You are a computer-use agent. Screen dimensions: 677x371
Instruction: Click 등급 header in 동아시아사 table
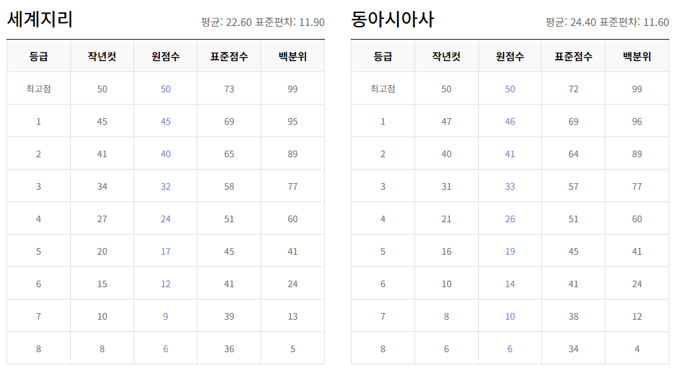[x=383, y=56]
